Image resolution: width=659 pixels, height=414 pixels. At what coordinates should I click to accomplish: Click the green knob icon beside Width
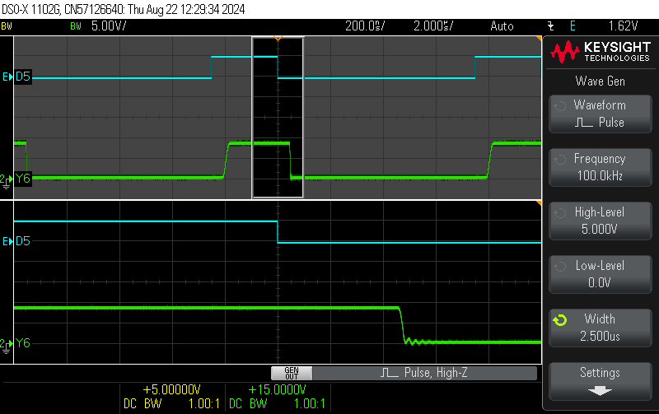(560, 319)
